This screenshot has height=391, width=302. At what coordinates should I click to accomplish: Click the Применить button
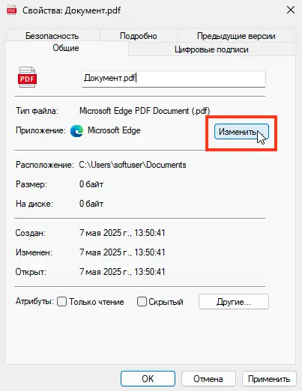click(269, 379)
